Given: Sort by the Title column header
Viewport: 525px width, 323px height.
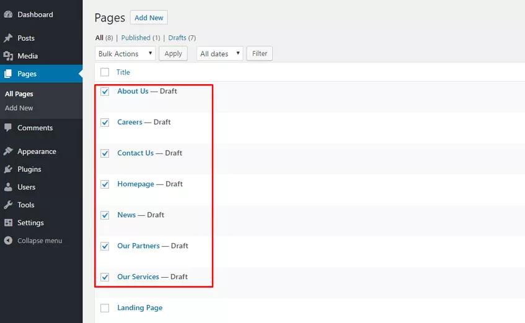Looking at the screenshot, I should point(123,72).
